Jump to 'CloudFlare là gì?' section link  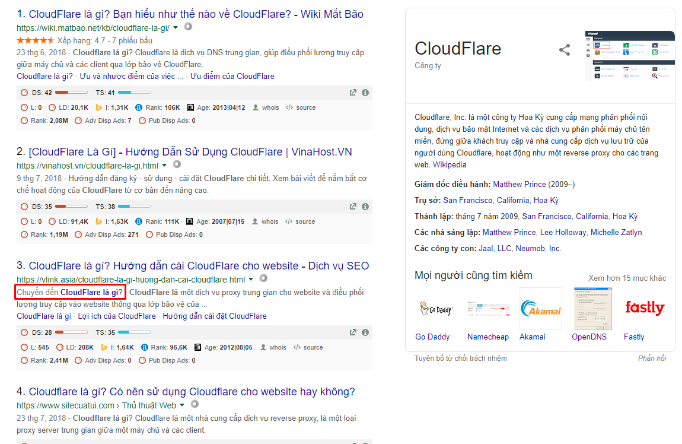[91, 292]
